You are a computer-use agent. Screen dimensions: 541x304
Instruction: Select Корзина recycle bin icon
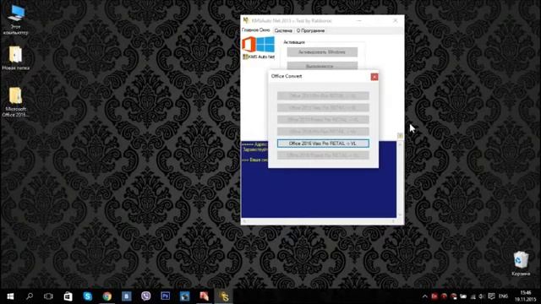(521, 263)
